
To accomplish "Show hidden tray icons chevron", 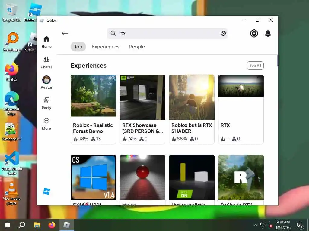I will (255, 225).
